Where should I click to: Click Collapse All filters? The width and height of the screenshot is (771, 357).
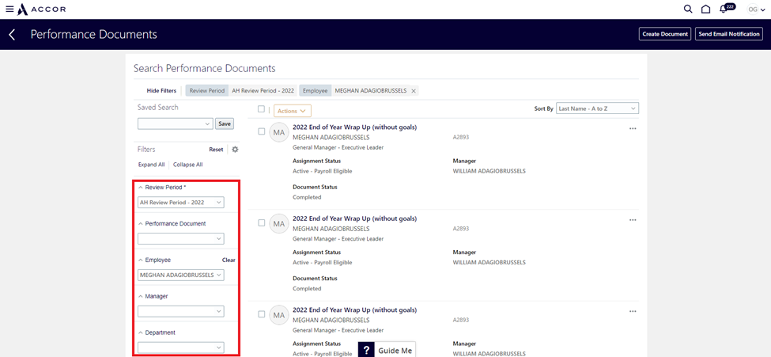click(x=188, y=165)
